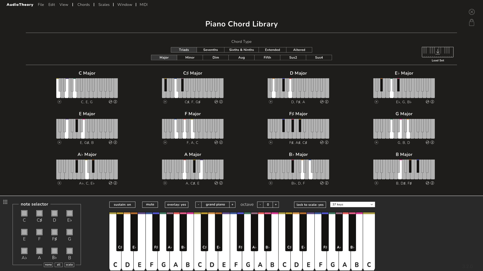Check the A♭ note selector box
Viewport: 483px width, 271px height.
coord(24,251)
